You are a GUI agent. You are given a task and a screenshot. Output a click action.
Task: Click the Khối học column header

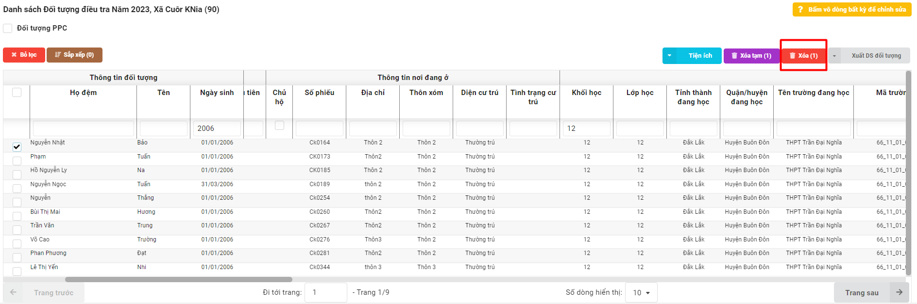coord(586,93)
